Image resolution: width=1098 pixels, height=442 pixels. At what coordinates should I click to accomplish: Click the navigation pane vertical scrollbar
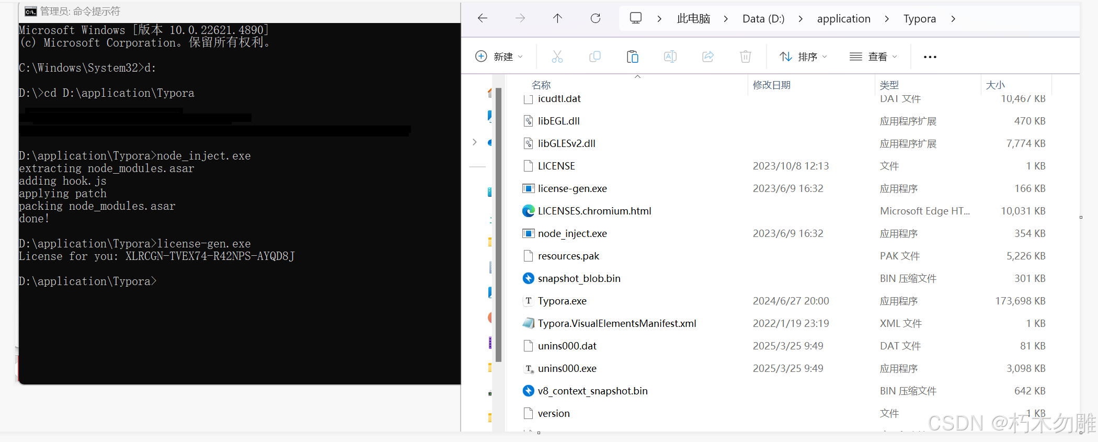tap(499, 225)
